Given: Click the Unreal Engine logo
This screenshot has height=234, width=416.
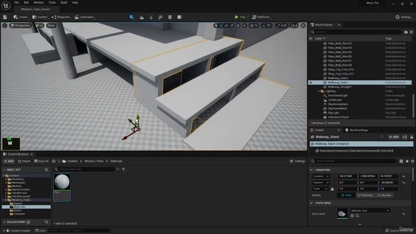Looking at the screenshot, I should tap(6, 5).
